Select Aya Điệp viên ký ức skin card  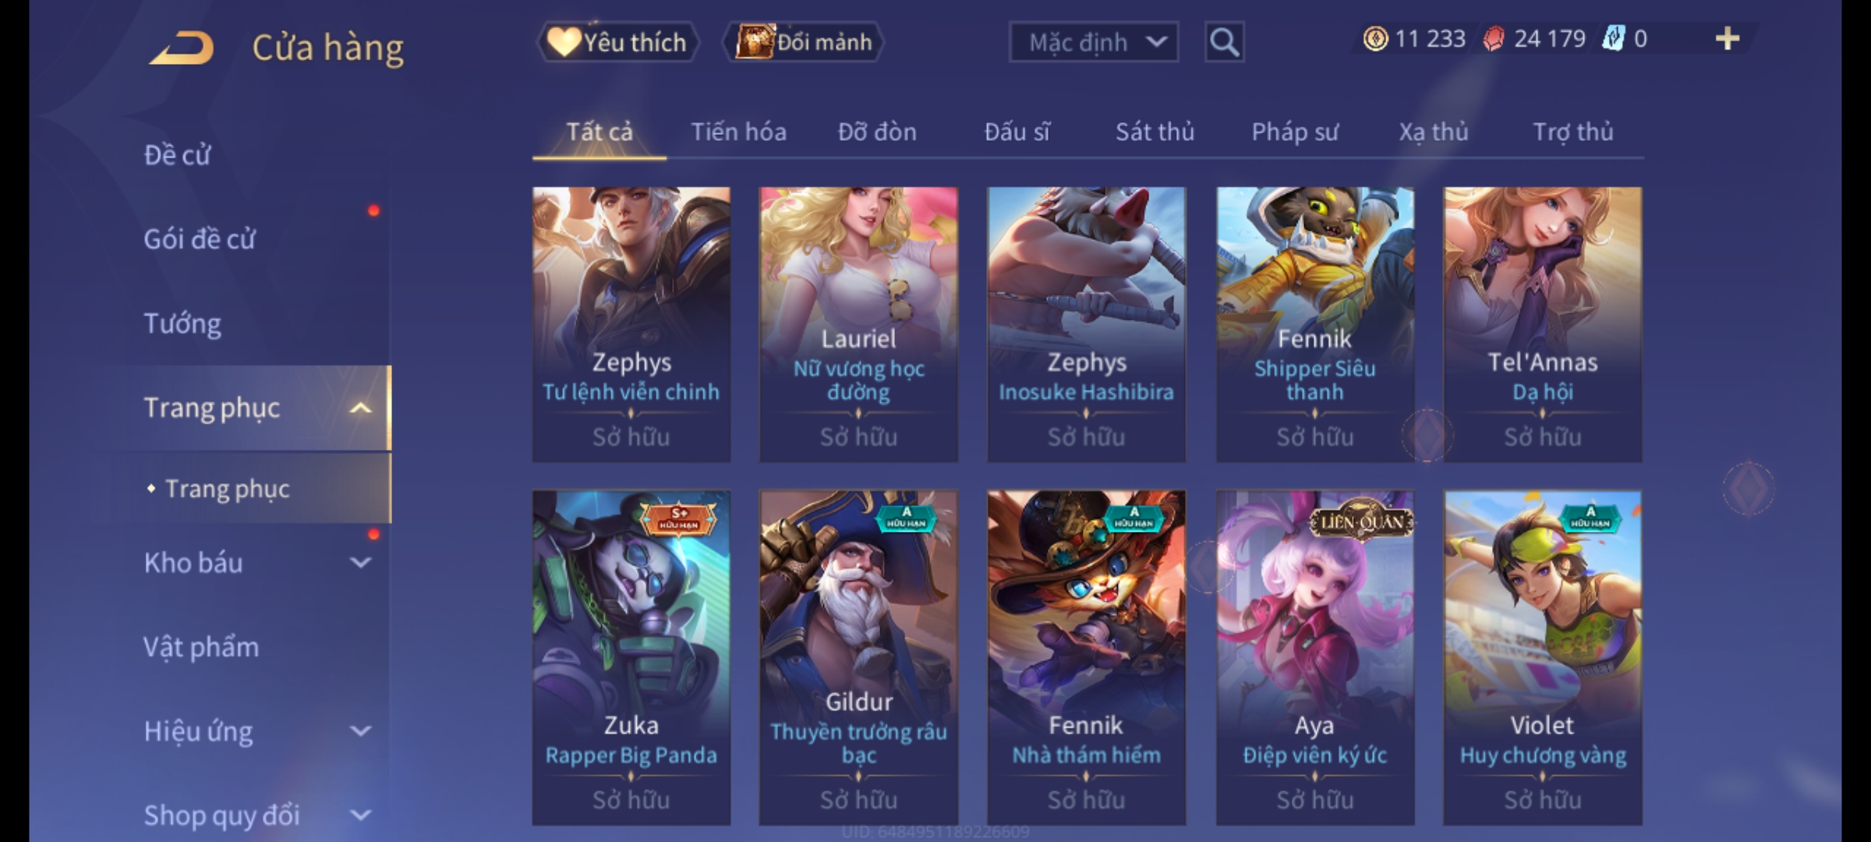1315,657
